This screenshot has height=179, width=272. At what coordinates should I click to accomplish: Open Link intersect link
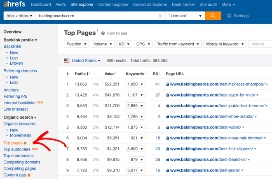tap(16, 109)
